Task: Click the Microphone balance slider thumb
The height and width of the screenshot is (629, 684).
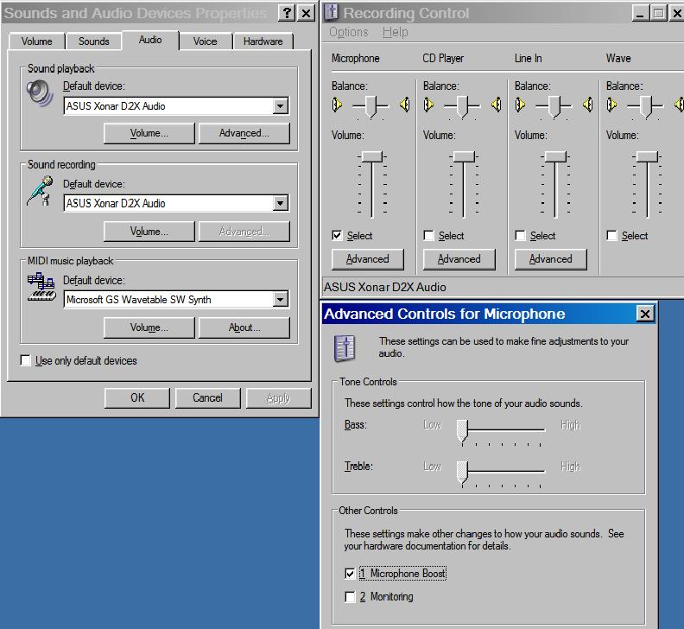Action: coord(370,106)
